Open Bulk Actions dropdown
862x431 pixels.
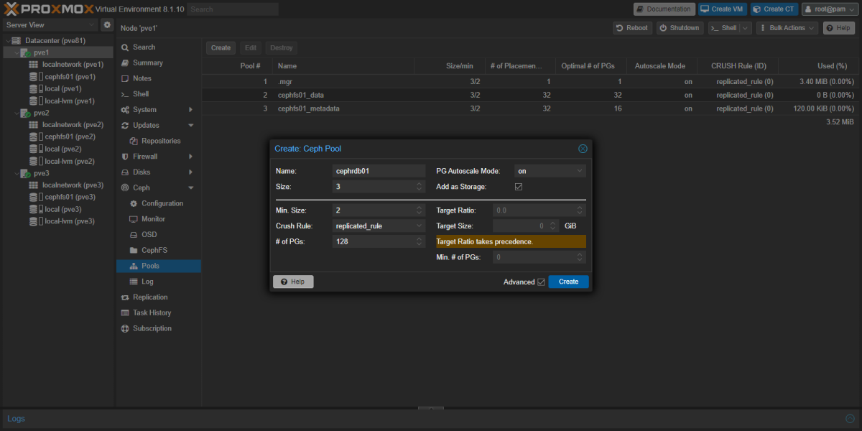coord(787,28)
